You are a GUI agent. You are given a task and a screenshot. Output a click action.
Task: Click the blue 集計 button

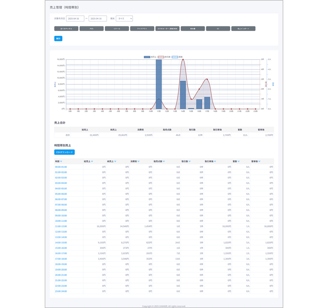[58, 39]
